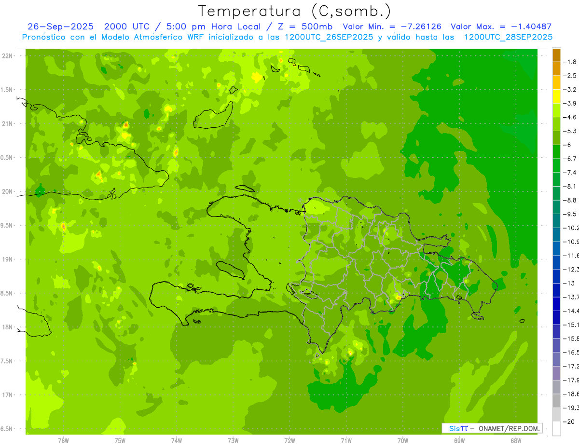Click the 1200UTC_28SEP2025 validity text
The height and width of the screenshot is (447, 579).
(508, 37)
